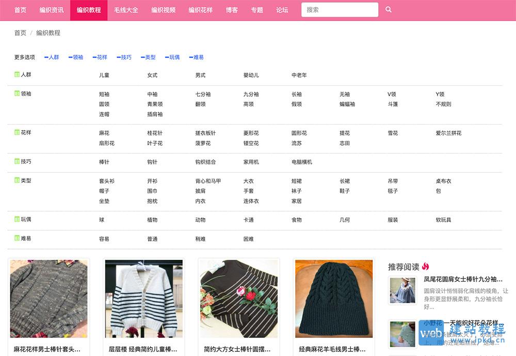The image size is (516, 356).
Task: Click the green icon beside 领袖 category
Action: (x=16, y=94)
